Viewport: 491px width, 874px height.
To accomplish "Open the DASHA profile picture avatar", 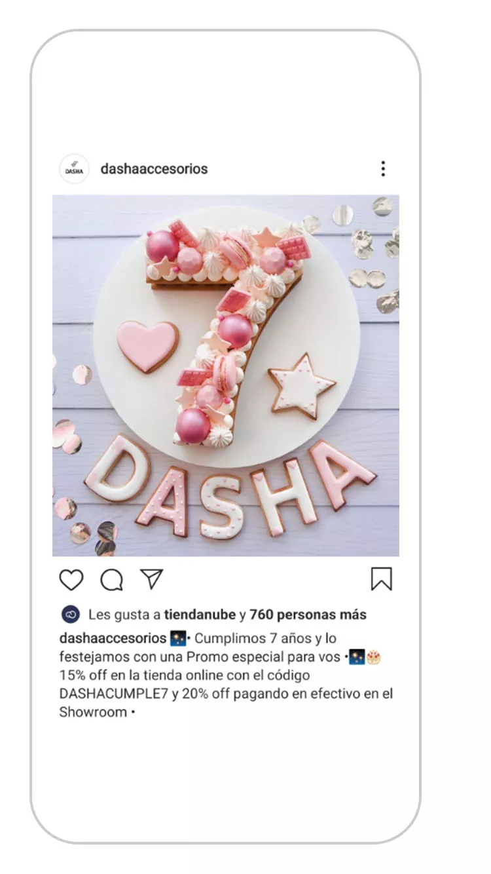I will pos(74,170).
